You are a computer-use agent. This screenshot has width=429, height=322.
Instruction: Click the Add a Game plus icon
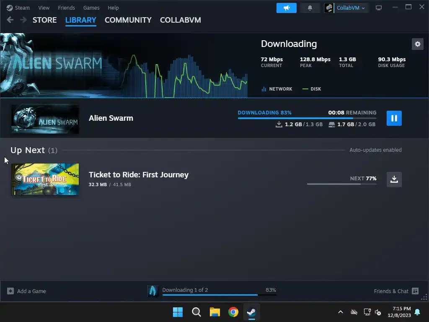(x=10, y=291)
